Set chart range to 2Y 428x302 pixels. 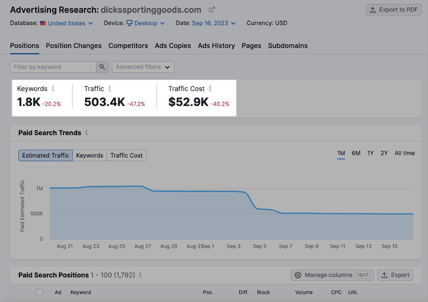(384, 153)
